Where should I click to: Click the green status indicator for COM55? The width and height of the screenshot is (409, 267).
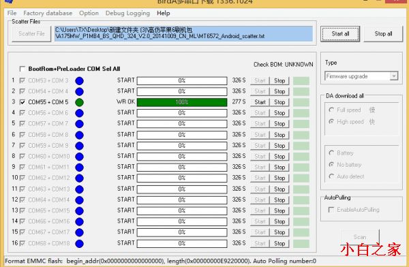click(79, 102)
